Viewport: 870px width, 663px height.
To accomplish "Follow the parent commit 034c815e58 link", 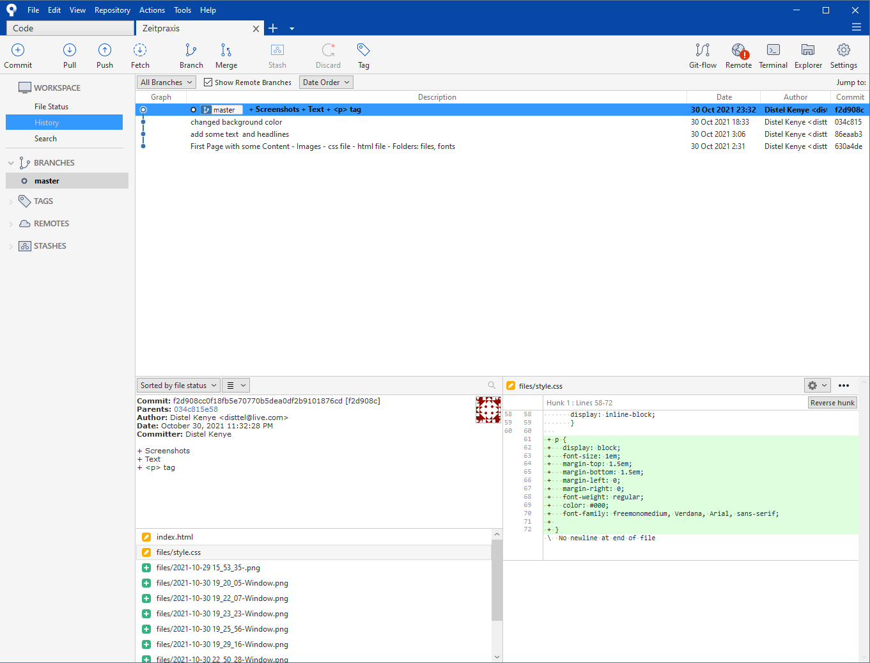I will pyautogui.click(x=196, y=409).
